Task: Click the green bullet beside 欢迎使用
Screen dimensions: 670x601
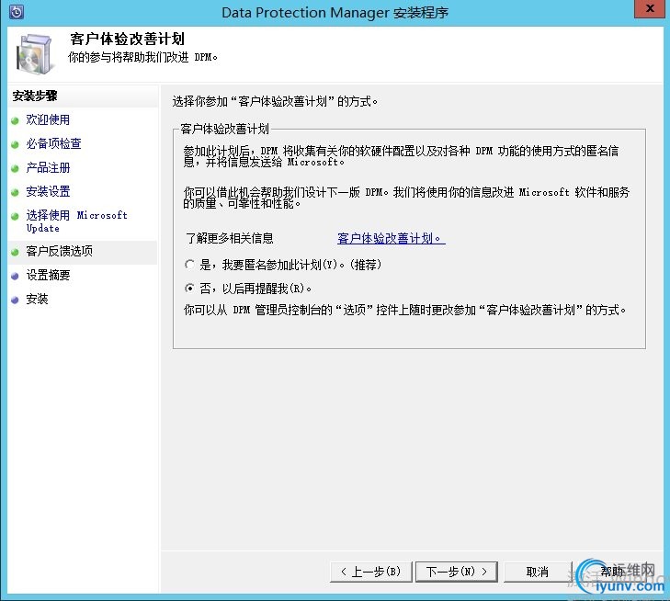Action: tap(15, 121)
